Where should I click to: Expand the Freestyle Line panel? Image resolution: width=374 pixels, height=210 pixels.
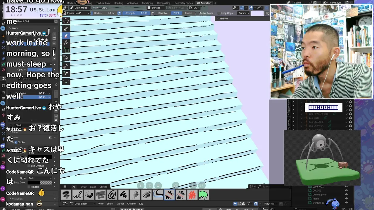(x=18, y=199)
